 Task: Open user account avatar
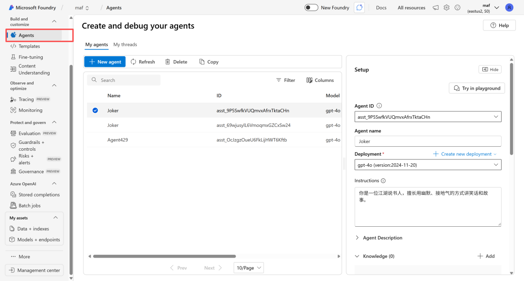point(509,7)
